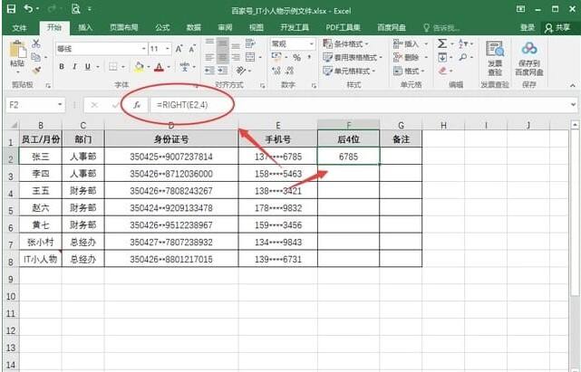Pick the yellow fill color bucket
Viewport: 581px width, 372px height.
click(x=139, y=67)
